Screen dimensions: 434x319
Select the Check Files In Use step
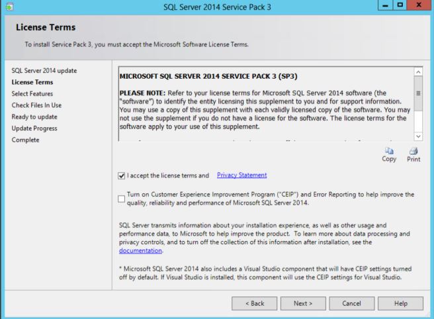36,105
